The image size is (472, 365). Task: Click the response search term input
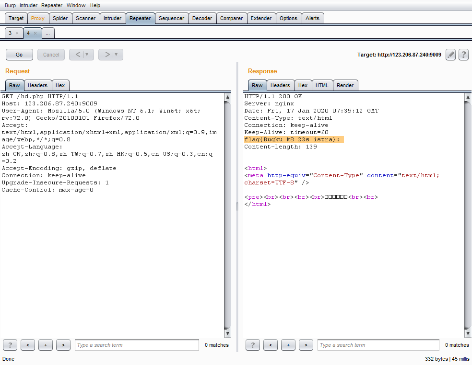pos(378,345)
